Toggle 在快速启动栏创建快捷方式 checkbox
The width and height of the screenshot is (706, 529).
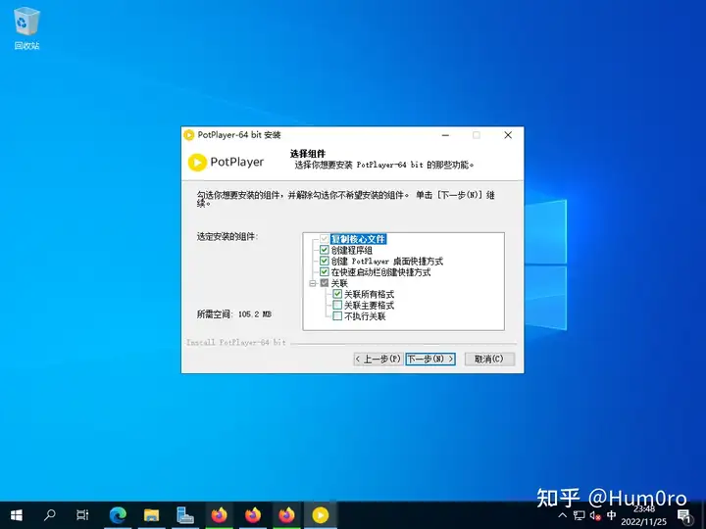click(325, 271)
